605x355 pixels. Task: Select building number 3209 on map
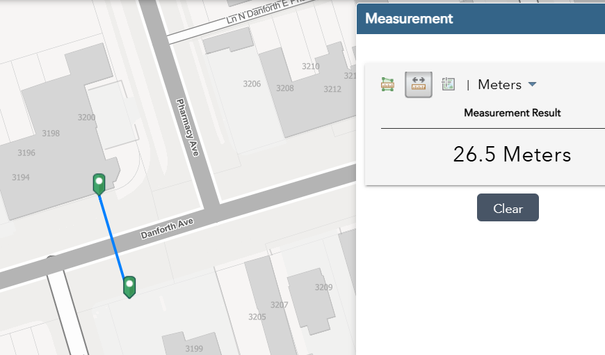pyautogui.click(x=323, y=287)
